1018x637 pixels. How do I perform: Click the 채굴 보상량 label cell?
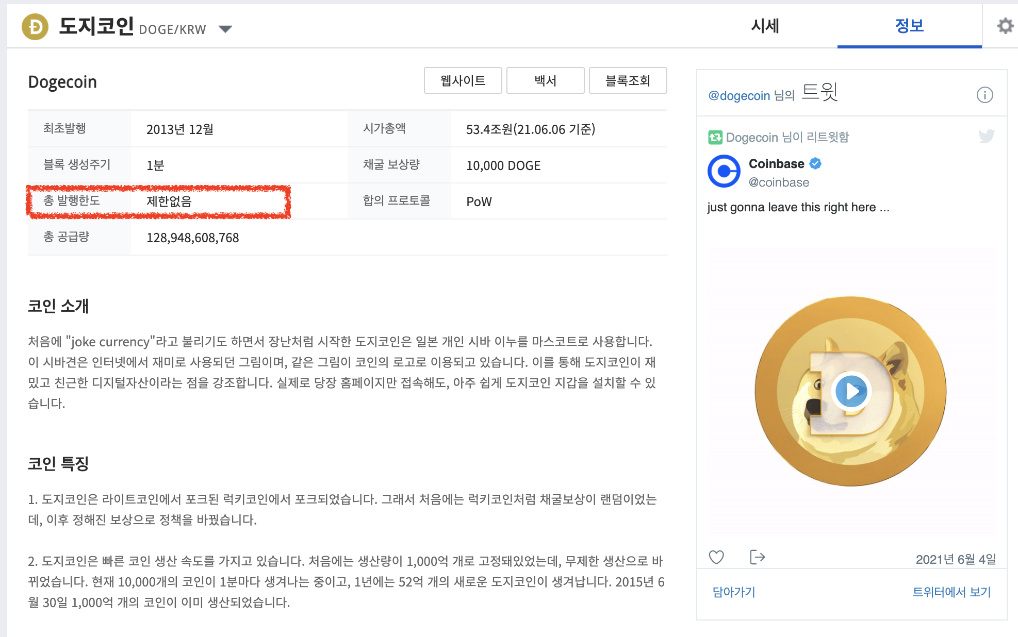[399, 165]
